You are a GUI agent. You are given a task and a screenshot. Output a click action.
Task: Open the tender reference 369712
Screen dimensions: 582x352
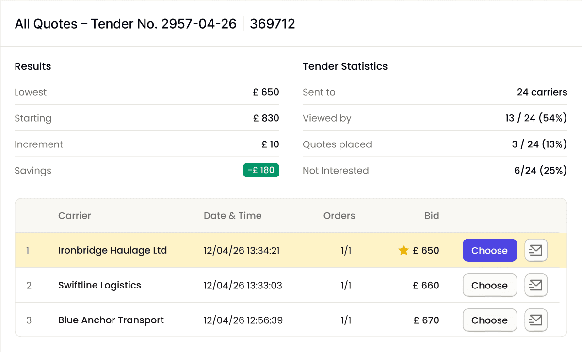[272, 23]
